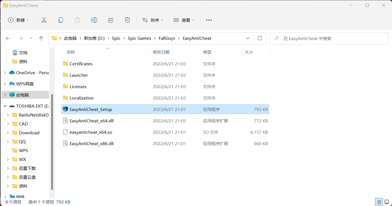
Task: Click the Cut (scissors) toolbar icon
Action: click(x=44, y=20)
